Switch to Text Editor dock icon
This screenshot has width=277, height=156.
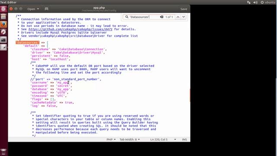coord(3,47)
